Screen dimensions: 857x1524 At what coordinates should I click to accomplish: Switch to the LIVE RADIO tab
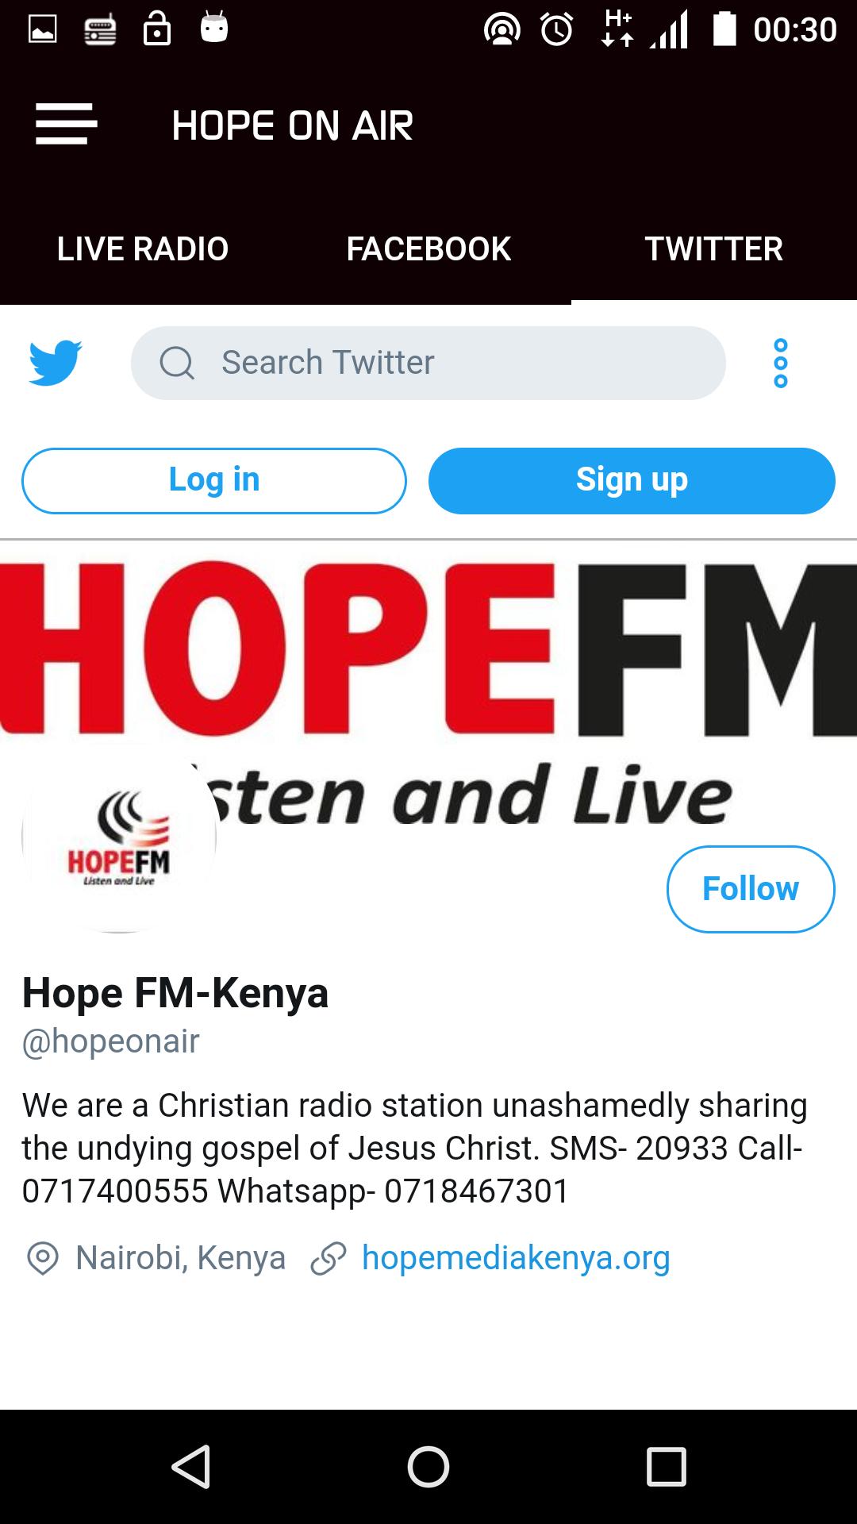[x=143, y=248]
